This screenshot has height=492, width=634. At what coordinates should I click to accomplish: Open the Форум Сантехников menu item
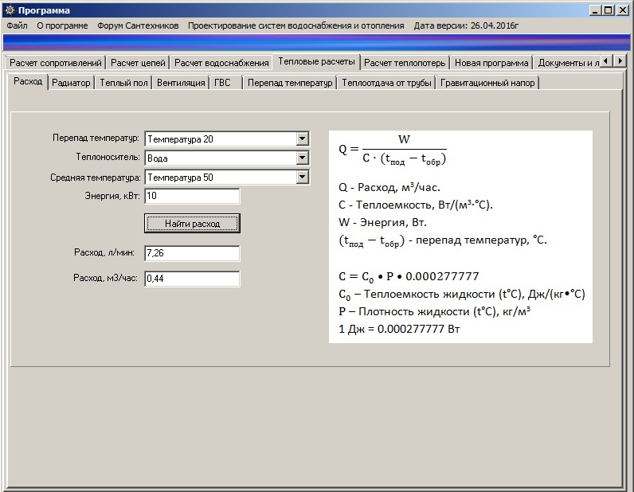point(138,25)
